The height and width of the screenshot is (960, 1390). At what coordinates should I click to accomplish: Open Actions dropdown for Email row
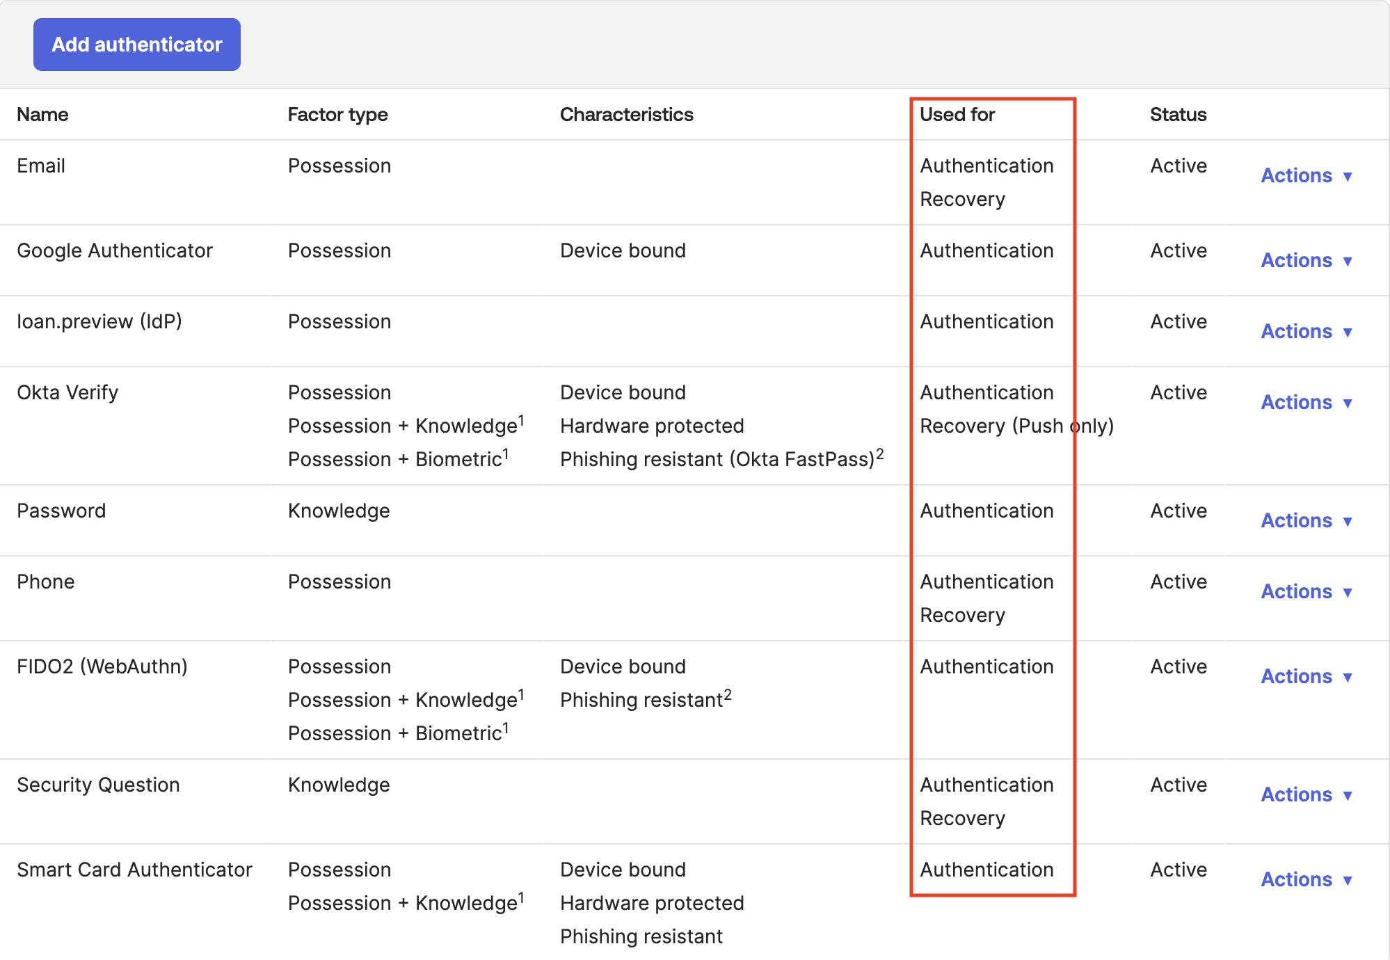[x=1305, y=175]
